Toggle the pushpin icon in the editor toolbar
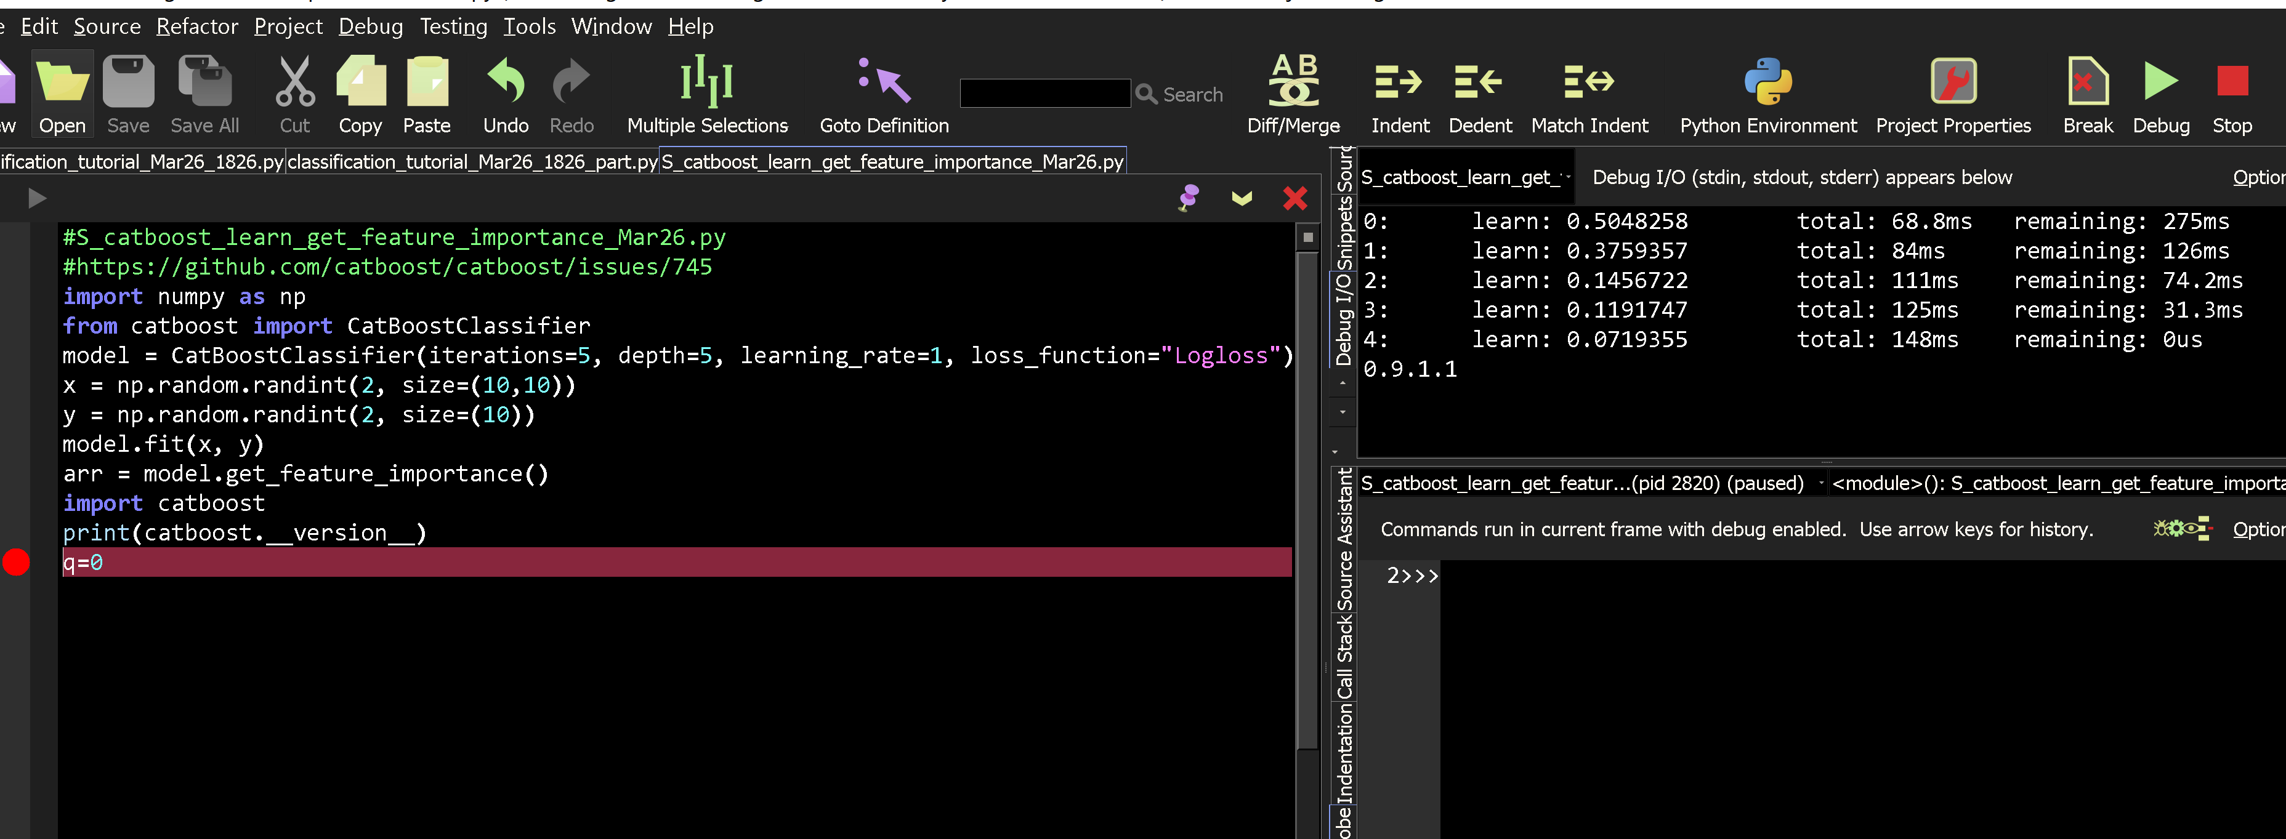This screenshot has width=2286, height=839. point(1187,197)
